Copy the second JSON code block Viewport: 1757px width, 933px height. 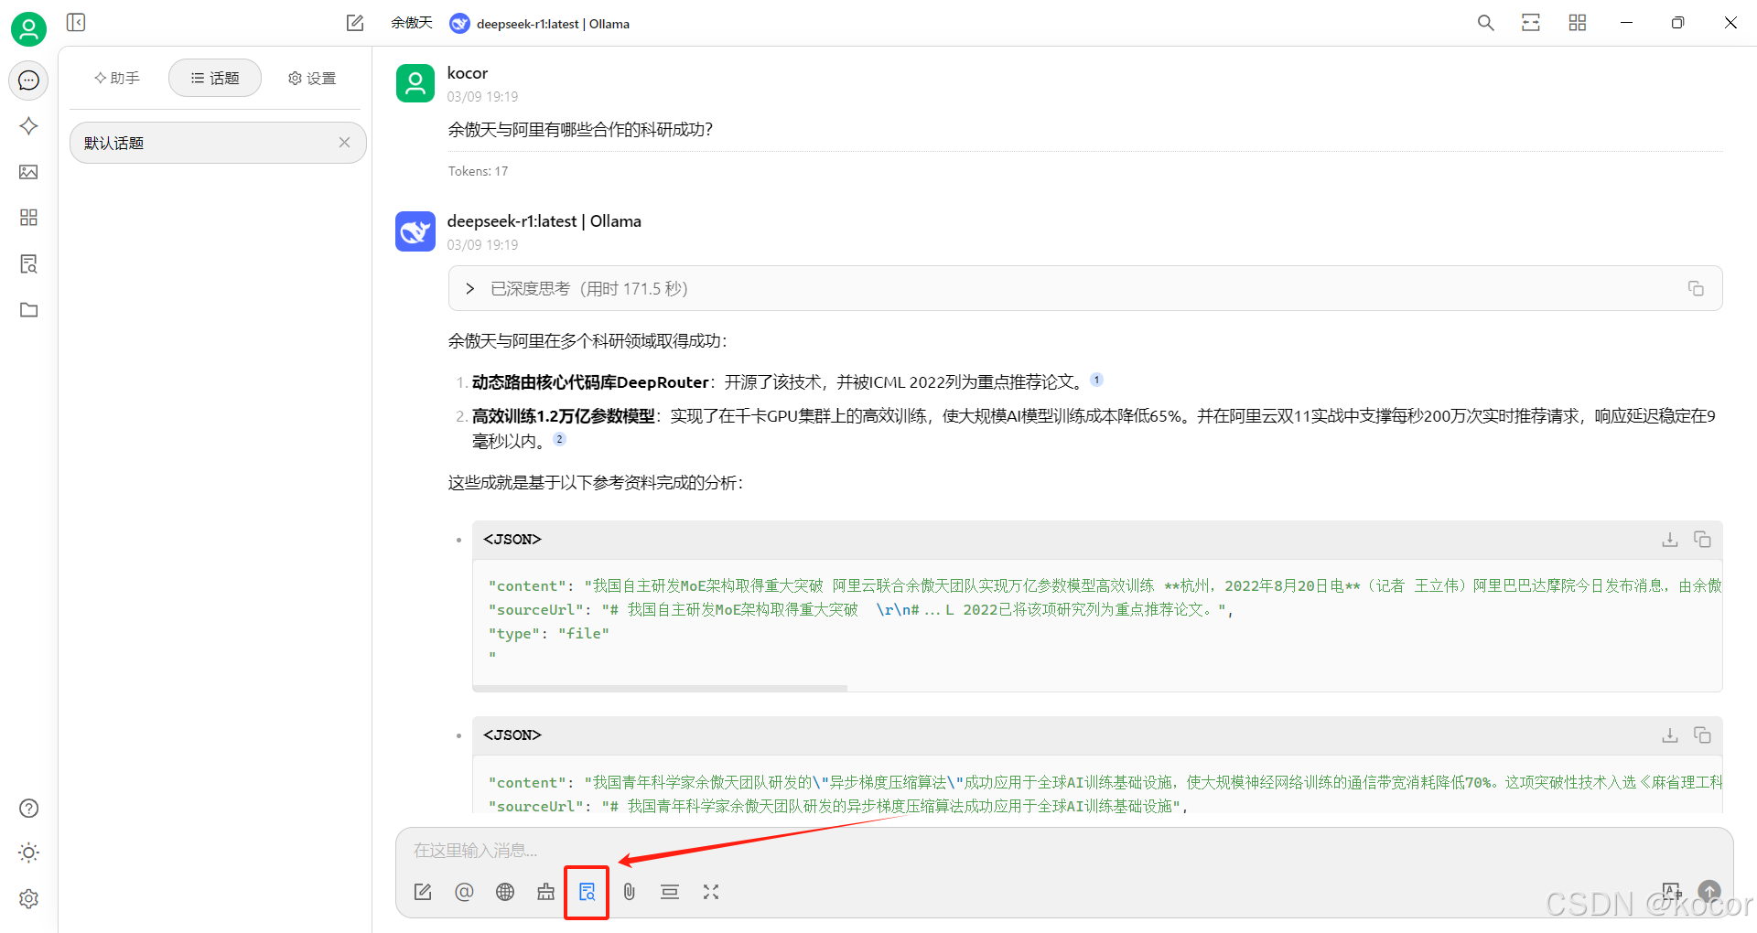pos(1702,735)
